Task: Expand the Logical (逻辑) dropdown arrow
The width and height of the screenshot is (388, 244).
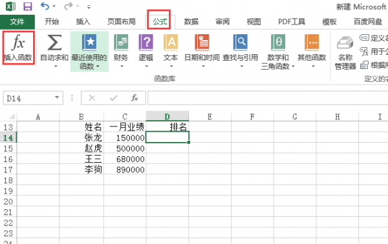Action: [147, 66]
